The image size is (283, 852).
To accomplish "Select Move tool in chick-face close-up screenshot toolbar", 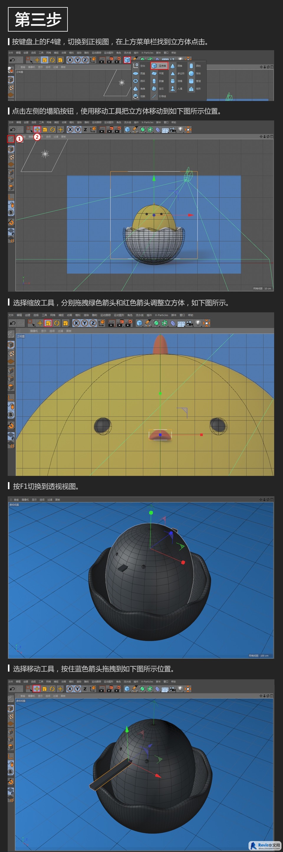I will (x=40, y=323).
